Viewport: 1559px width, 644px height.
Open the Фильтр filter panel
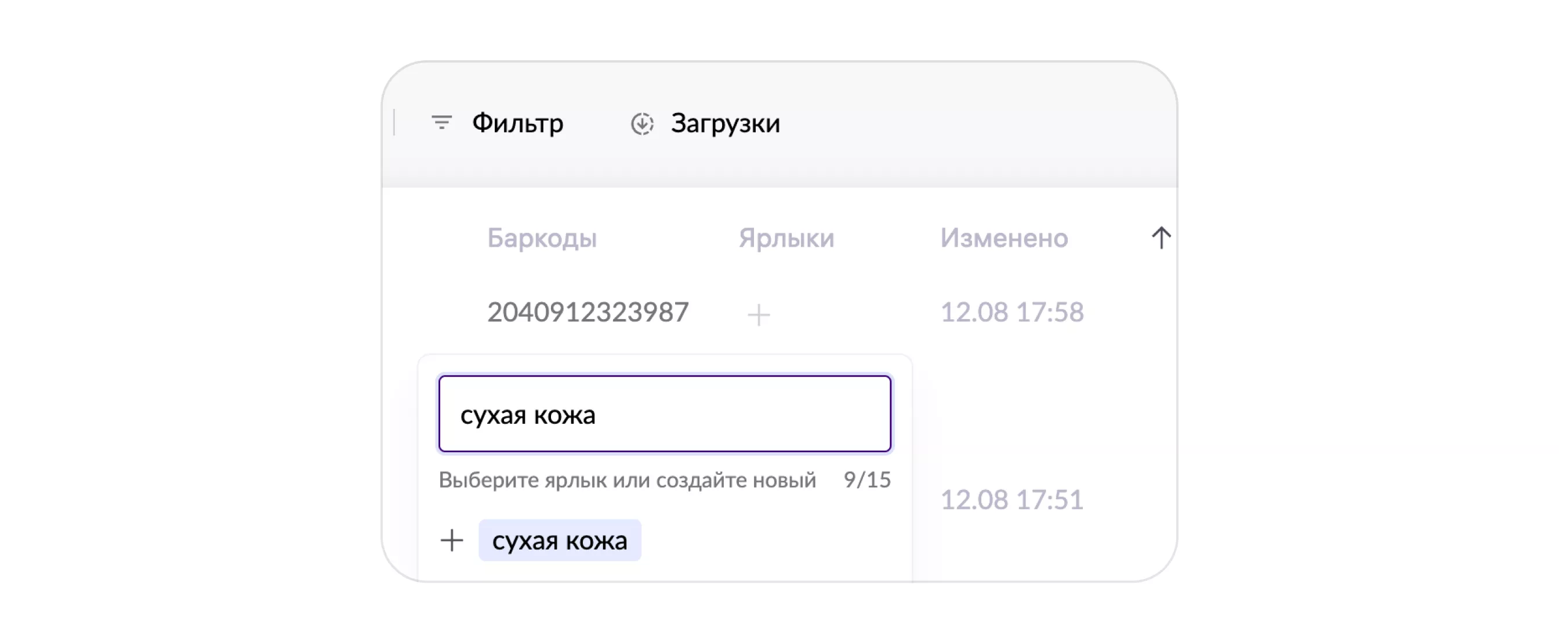[517, 123]
